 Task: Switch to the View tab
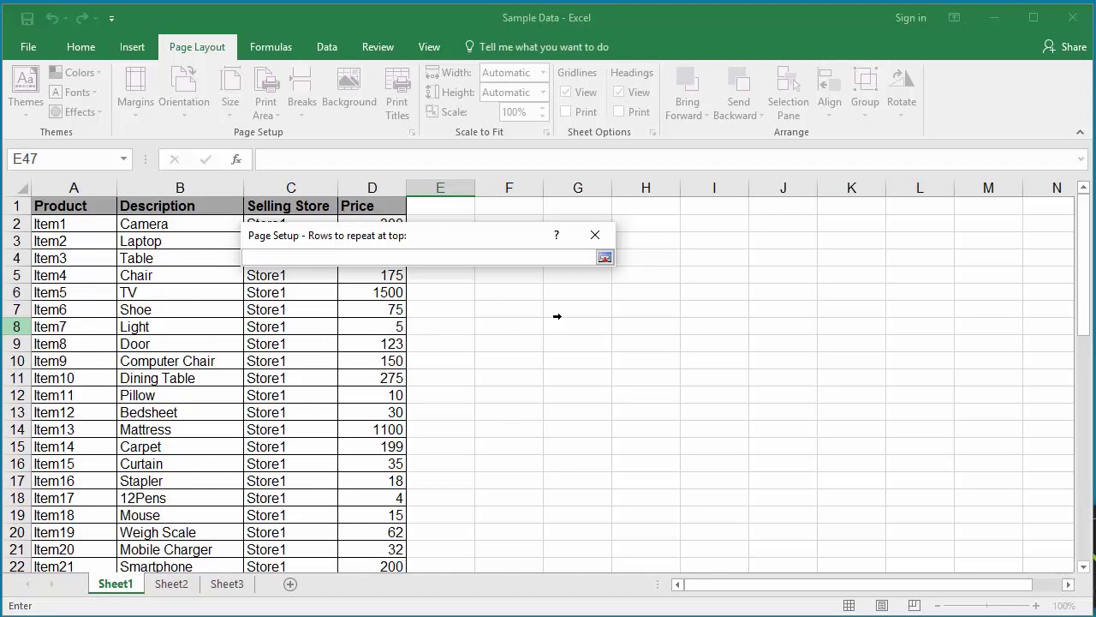point(429,47)
